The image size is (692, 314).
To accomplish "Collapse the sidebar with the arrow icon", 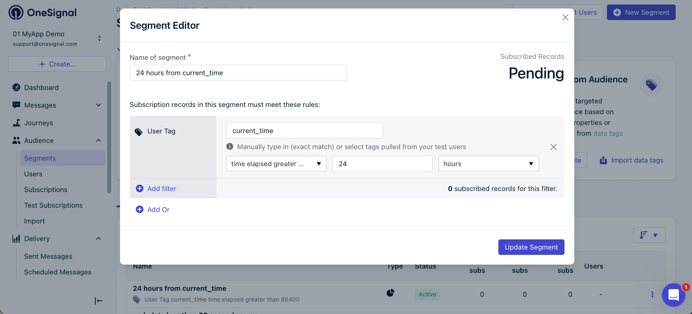I will point(98,301).
